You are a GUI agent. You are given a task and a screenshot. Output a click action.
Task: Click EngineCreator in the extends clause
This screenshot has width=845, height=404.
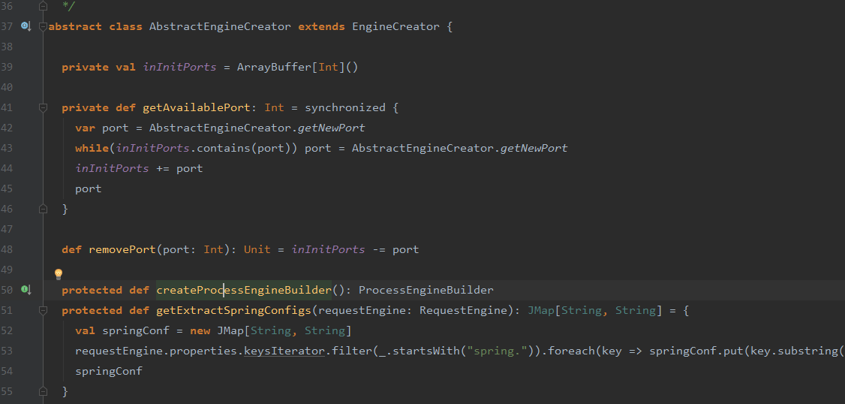[x=395, y=26]
